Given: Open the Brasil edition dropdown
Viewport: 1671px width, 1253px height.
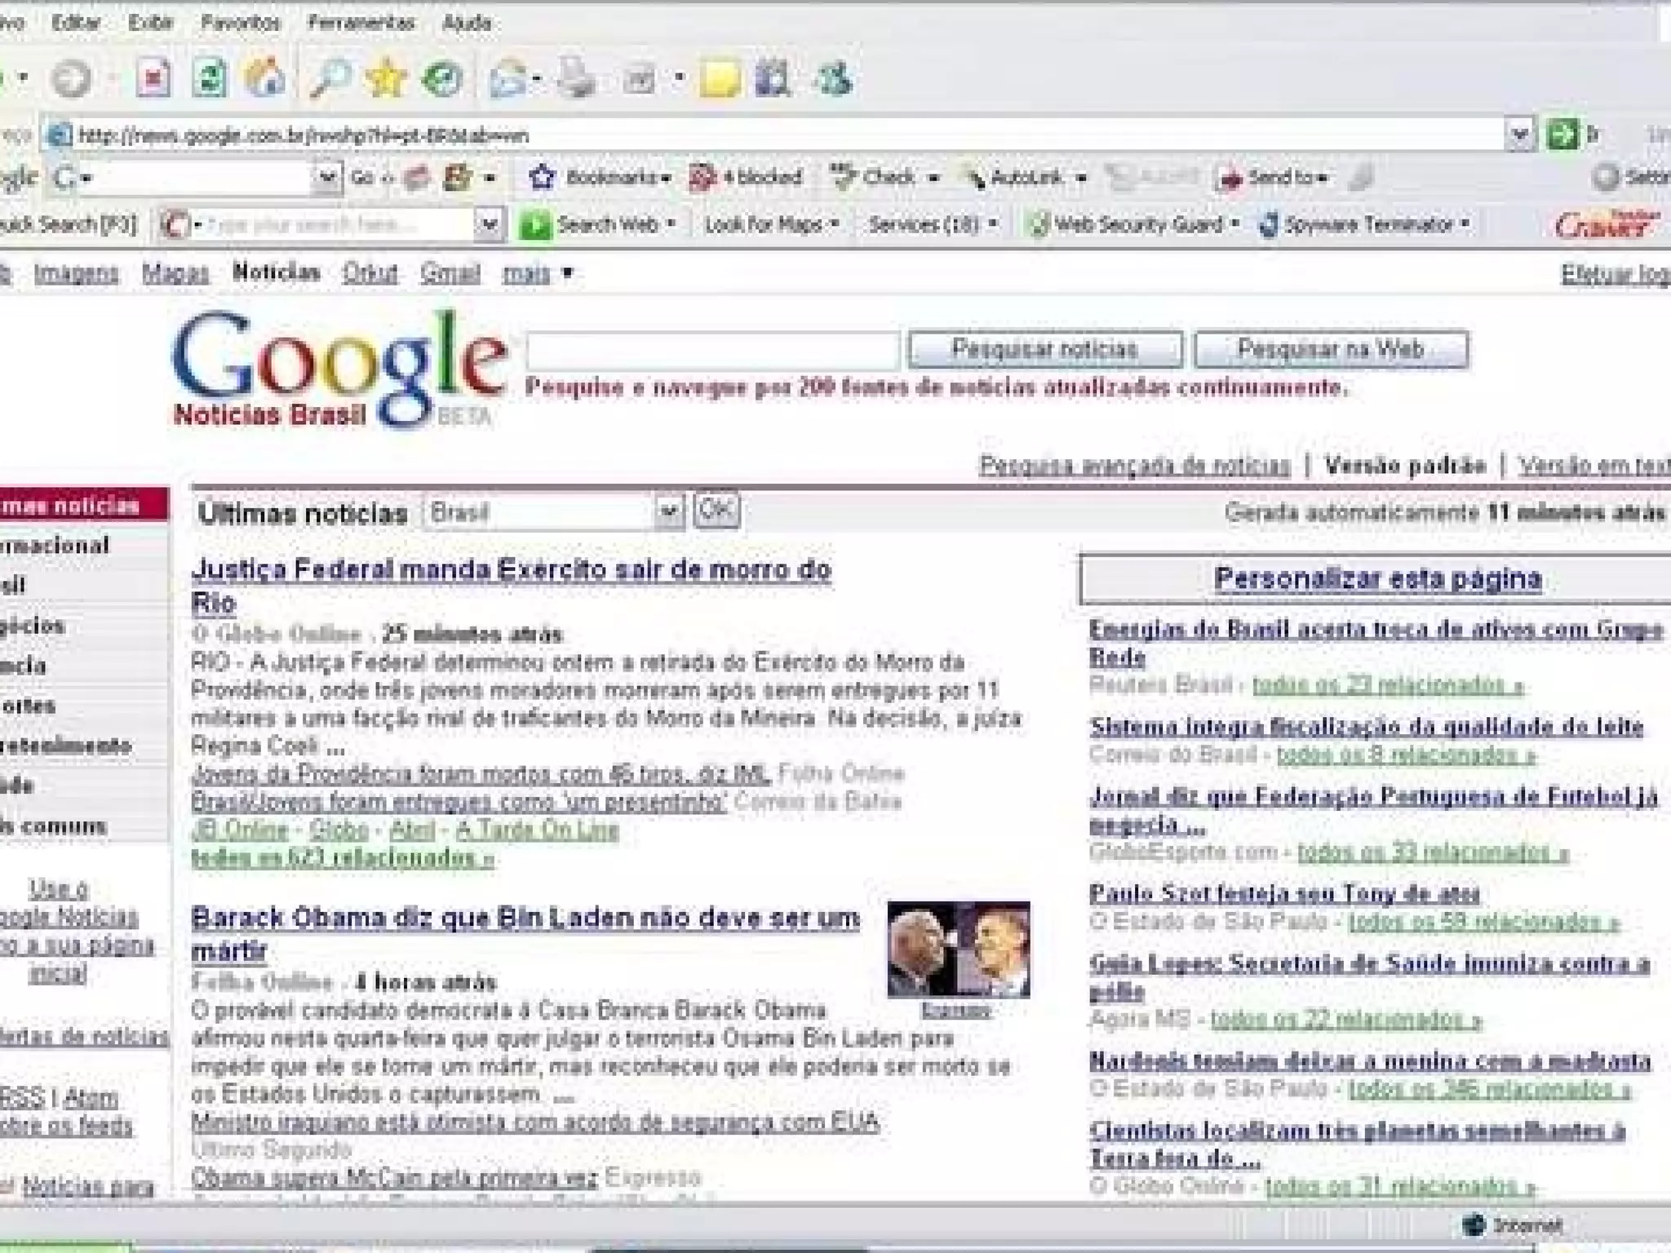Looking at the screenshot, I should coord(668,512).
